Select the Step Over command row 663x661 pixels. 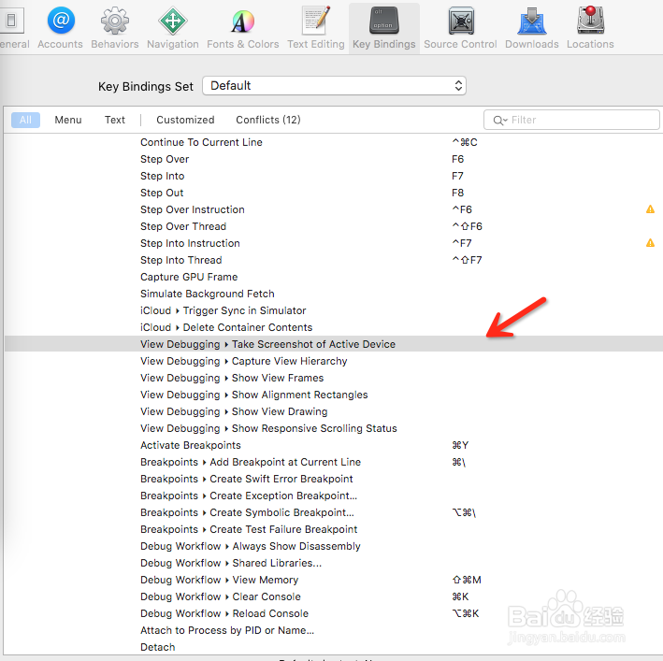click(x=333, y=159)
